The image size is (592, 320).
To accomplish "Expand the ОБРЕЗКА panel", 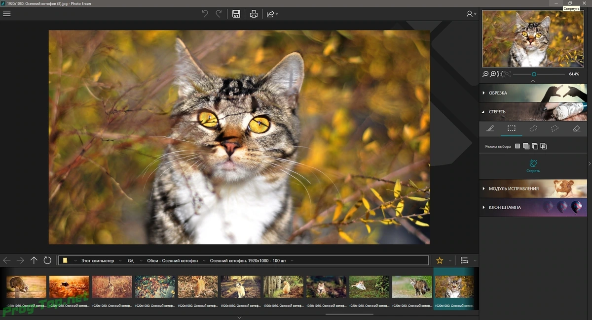I will (x=533, y=93).
